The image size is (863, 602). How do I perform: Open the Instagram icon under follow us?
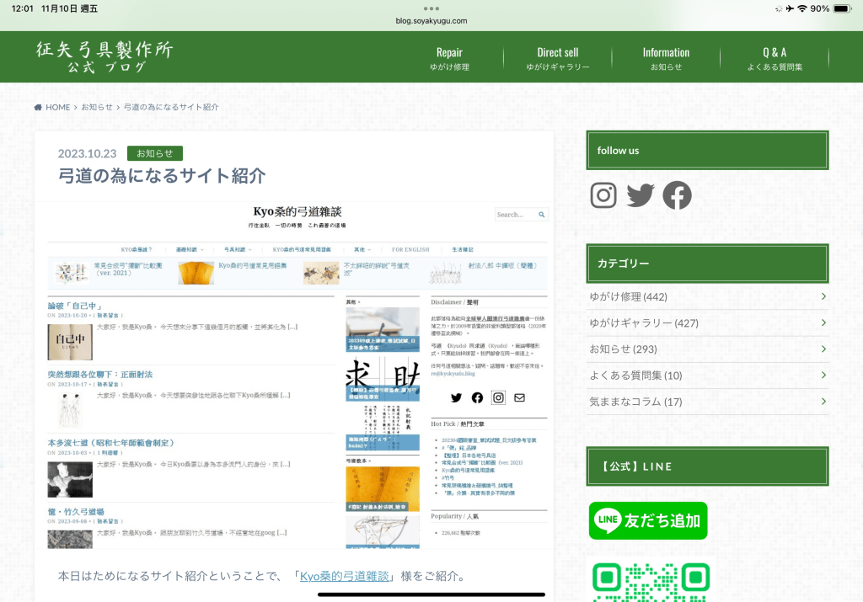(x=603, y=195)
